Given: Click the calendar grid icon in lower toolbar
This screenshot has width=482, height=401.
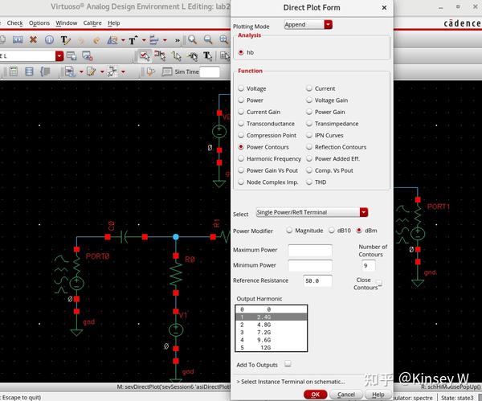Looking at the screenshot, I should (x=13, y=72).
